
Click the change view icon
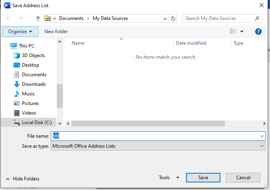(x=233, y=32)
